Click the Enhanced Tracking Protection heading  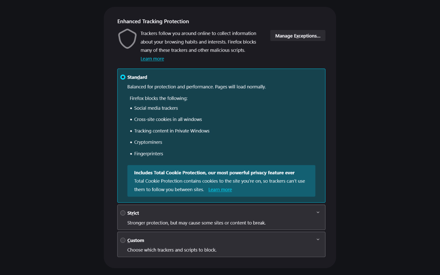click(153, 21)
